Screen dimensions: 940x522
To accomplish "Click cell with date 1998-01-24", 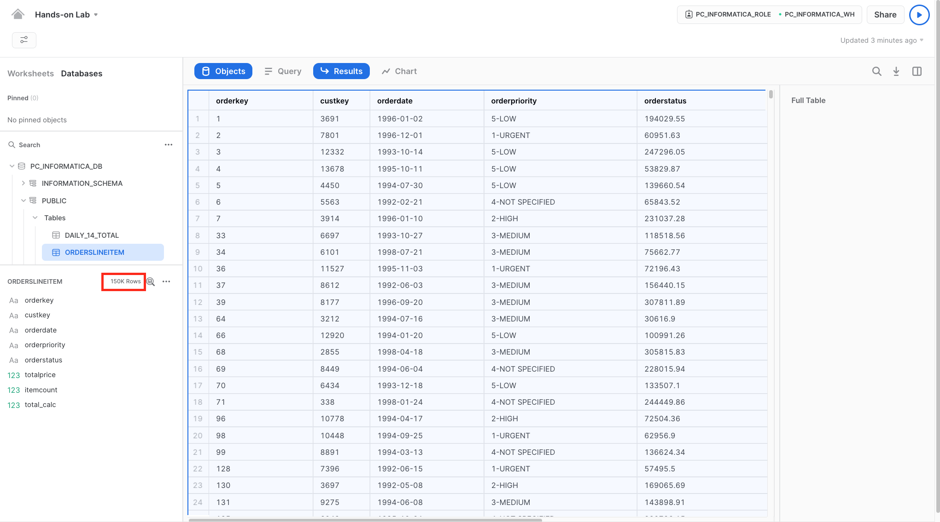I will [x=427, y=402].
